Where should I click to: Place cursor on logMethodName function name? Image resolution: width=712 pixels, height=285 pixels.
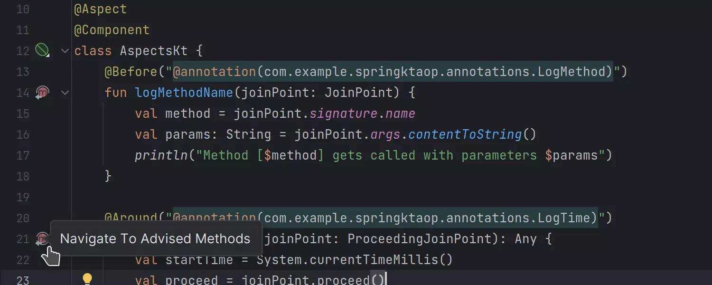coord(184,93)
